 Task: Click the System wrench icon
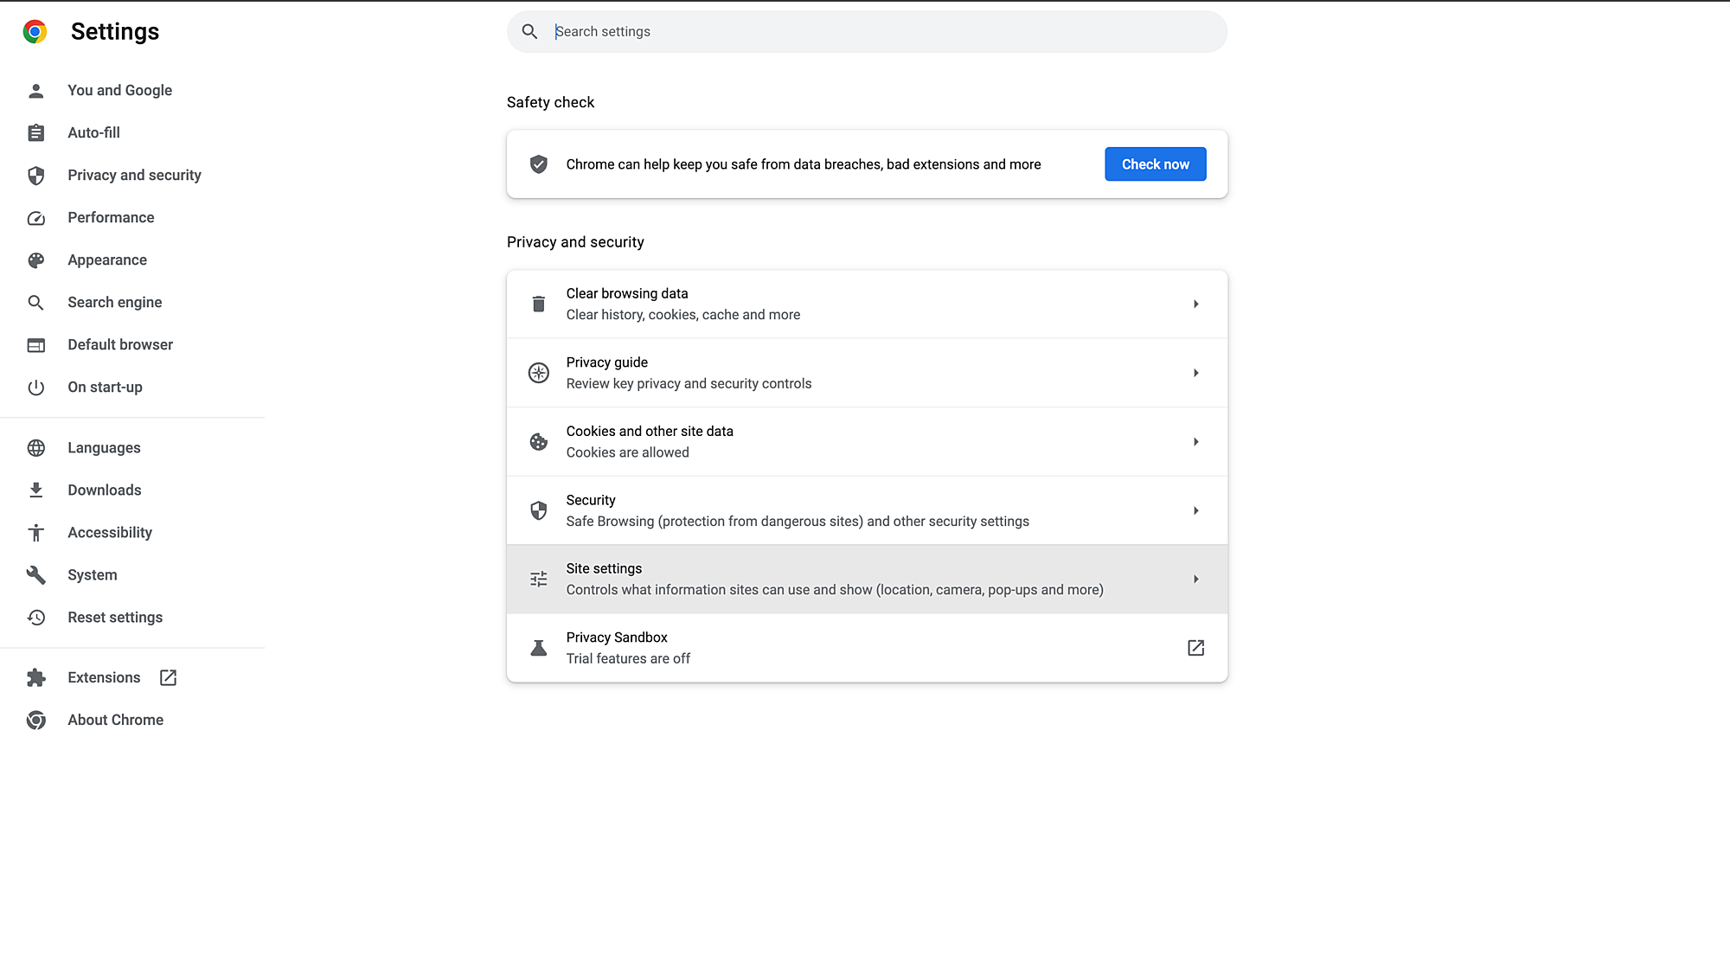coord(35,575)
